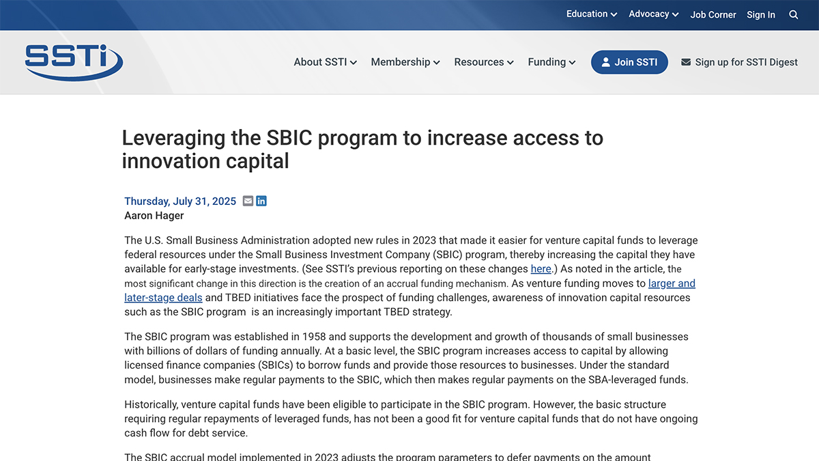Click the Thursday, July 31, 2025 date
The width and height of the screenshot is (819, 461).
point(180,201)
